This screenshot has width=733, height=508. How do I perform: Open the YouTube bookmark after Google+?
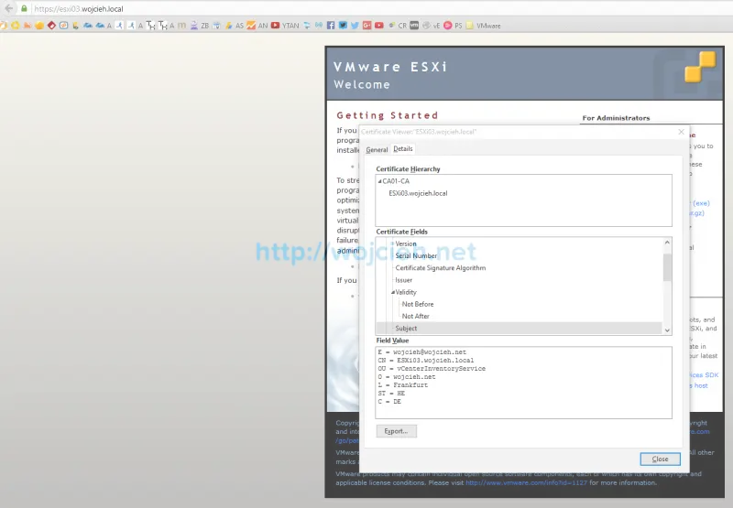[x=379, y=26]
